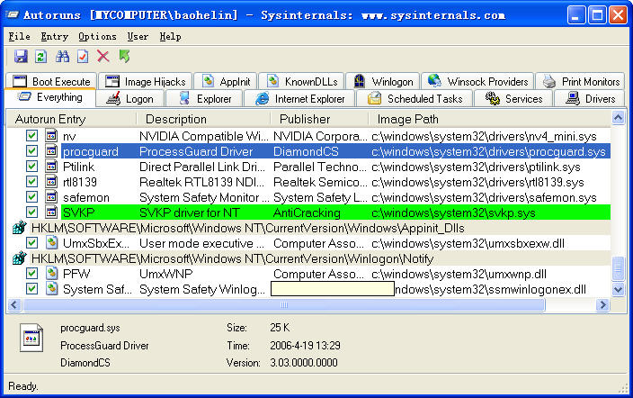Image resolution: width=633 pixels, height=398 pixels.
Task: Click the horizontal scrollbar thumb
Action: (284, 304)
